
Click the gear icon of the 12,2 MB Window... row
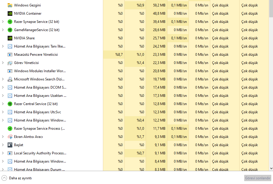[10, 120]
